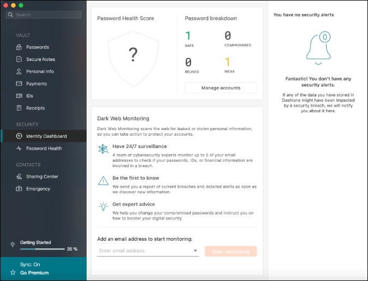The width and height of the screenshot is (368, 281).
Task: Click the Enter email address field
Action: point(148,251)
